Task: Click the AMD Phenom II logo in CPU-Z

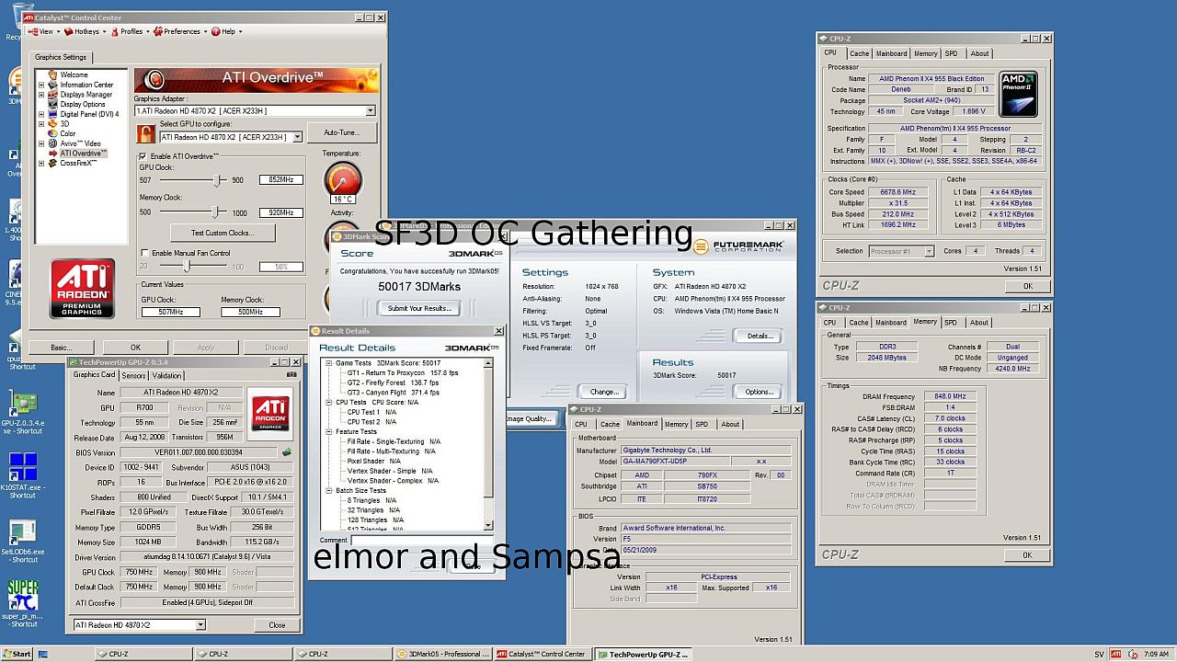Action: pos(1018,95)
